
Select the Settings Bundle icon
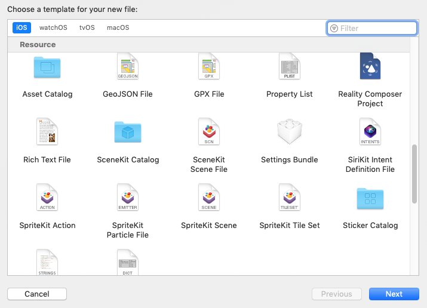290,132
